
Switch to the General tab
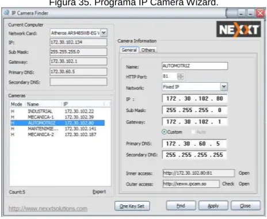(x=129, y=50)
